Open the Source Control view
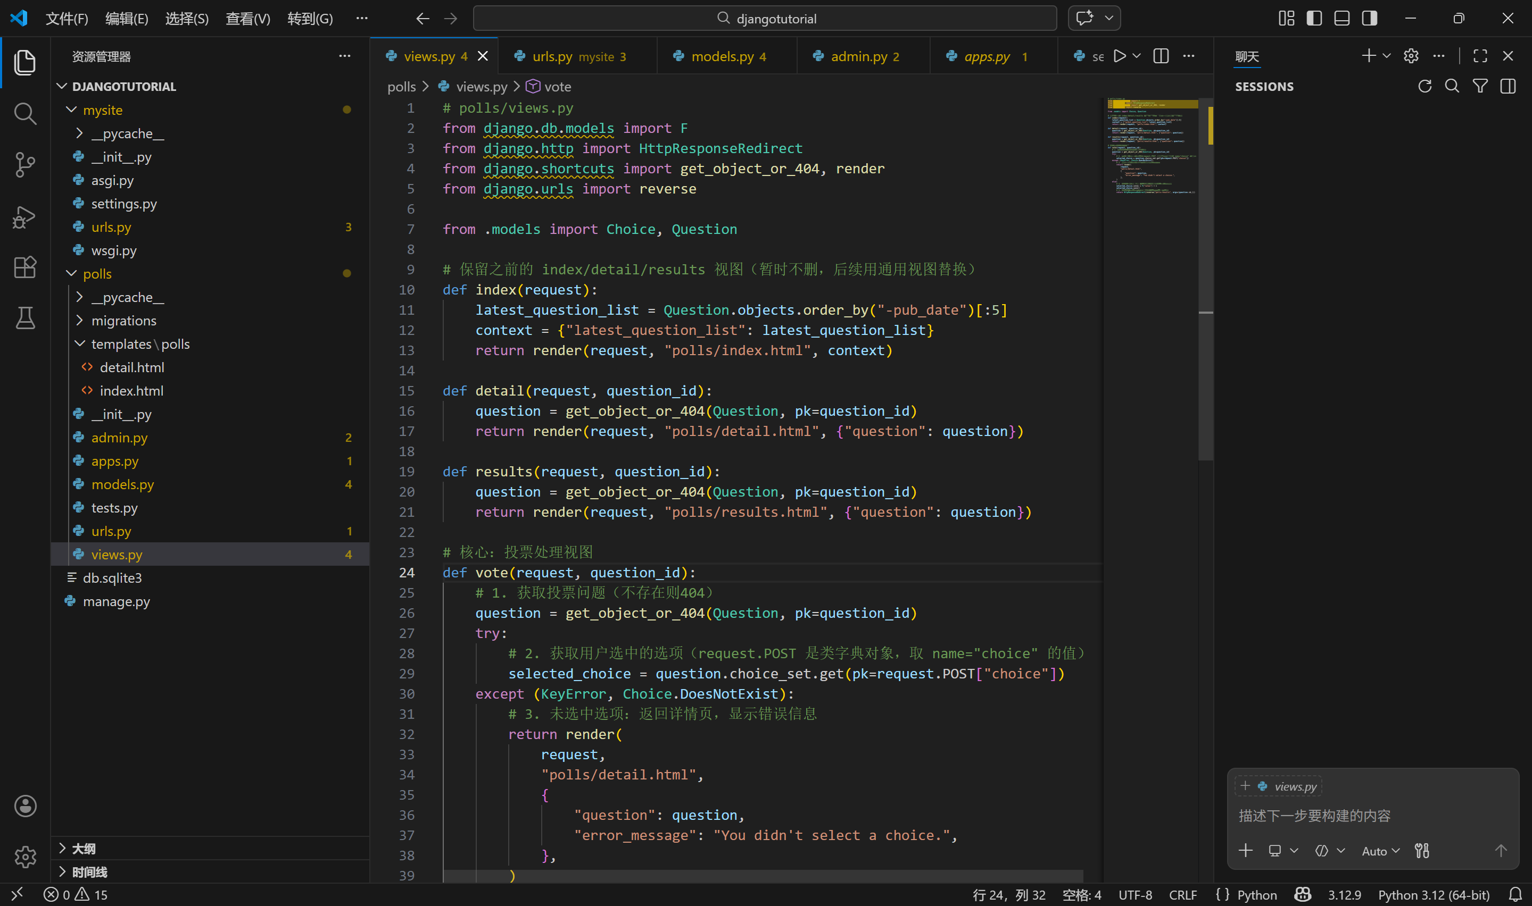The height and width of the screenshot is (906, 1532). tap(24, 164)
